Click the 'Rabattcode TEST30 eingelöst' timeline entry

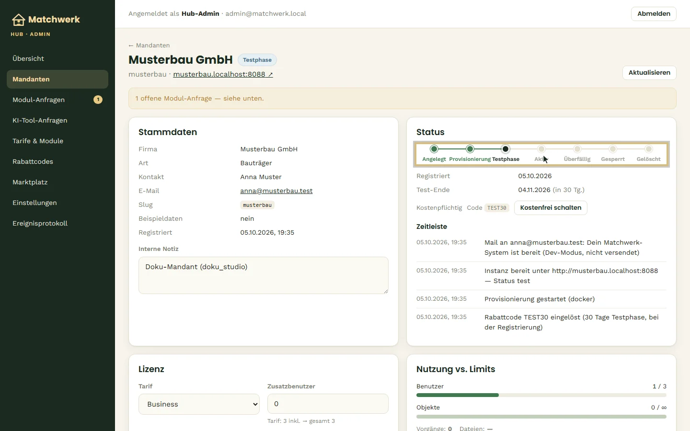point(541,322)
